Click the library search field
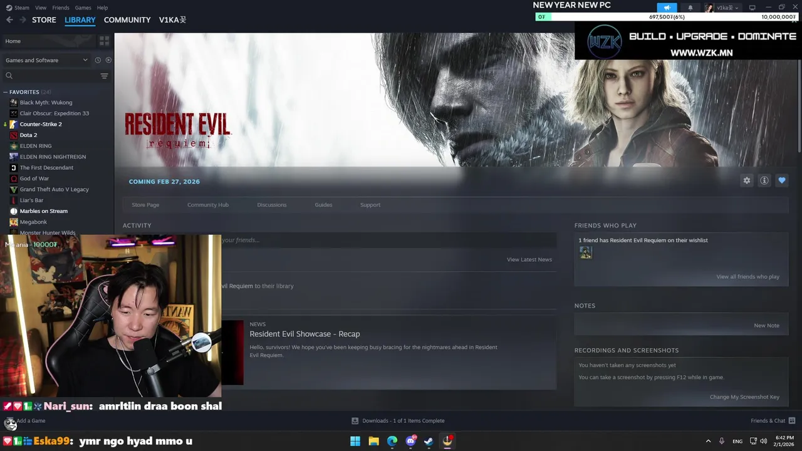This screenshot has width=802, height=451. point(51,76)
